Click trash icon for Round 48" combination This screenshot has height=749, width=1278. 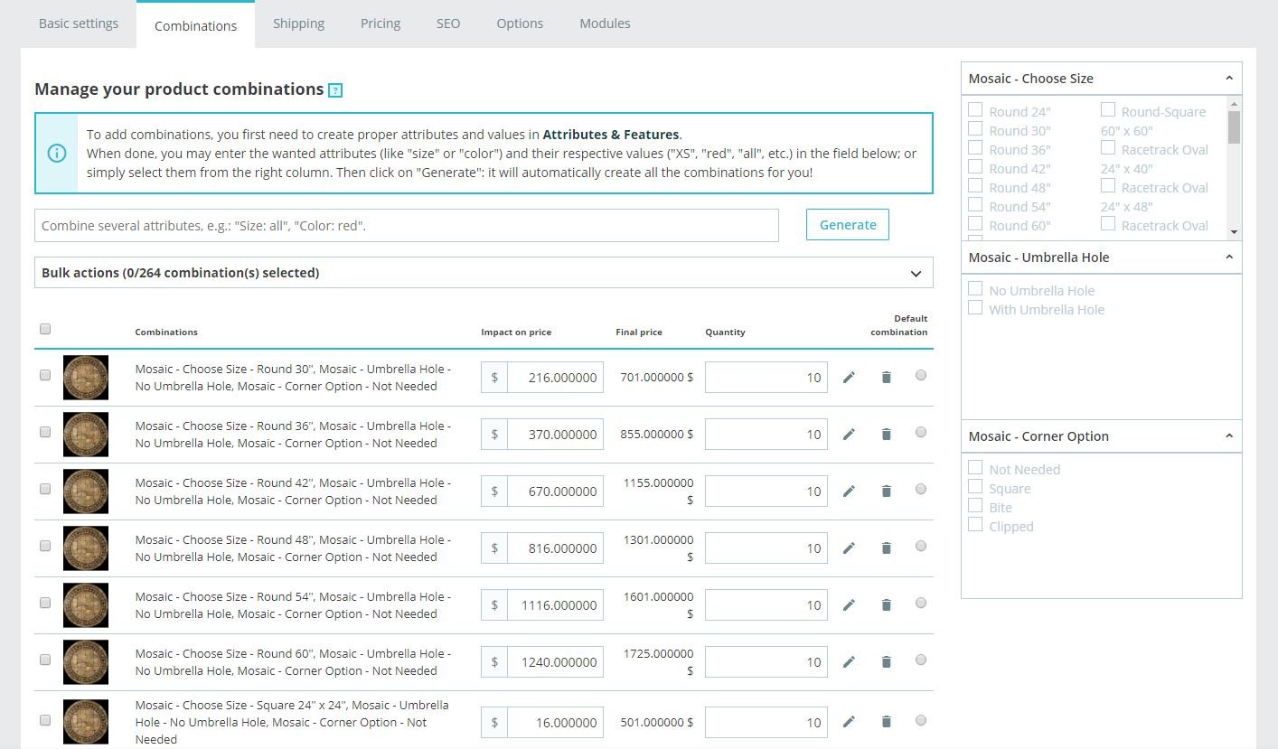click(886, 548)
